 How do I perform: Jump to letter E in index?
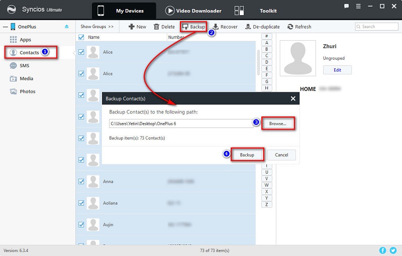coord(267,69)
